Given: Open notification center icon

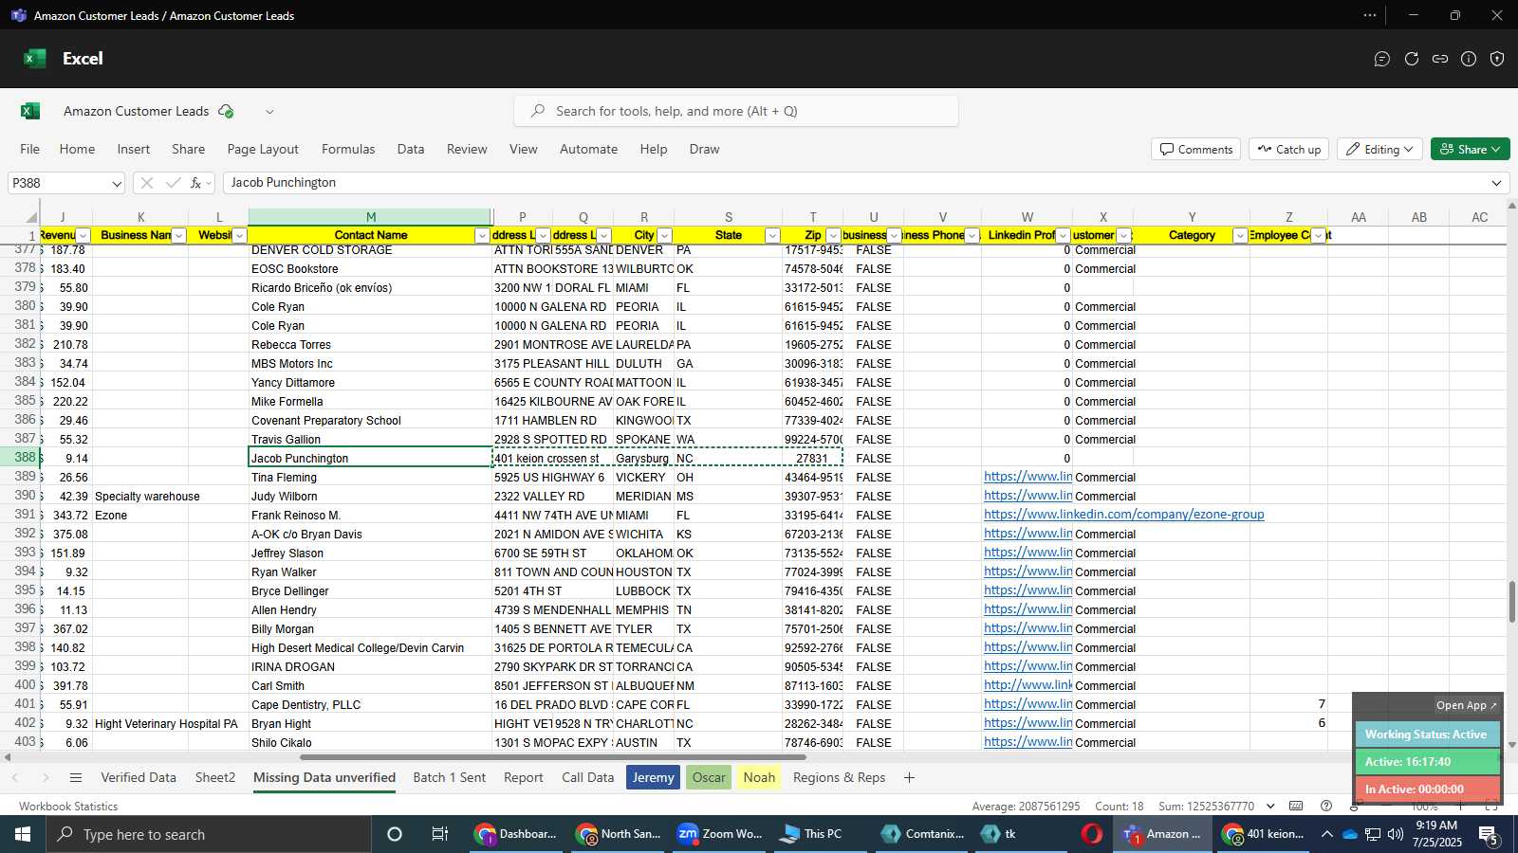Looking at the screenshot, I should (x=1489, y=834).
